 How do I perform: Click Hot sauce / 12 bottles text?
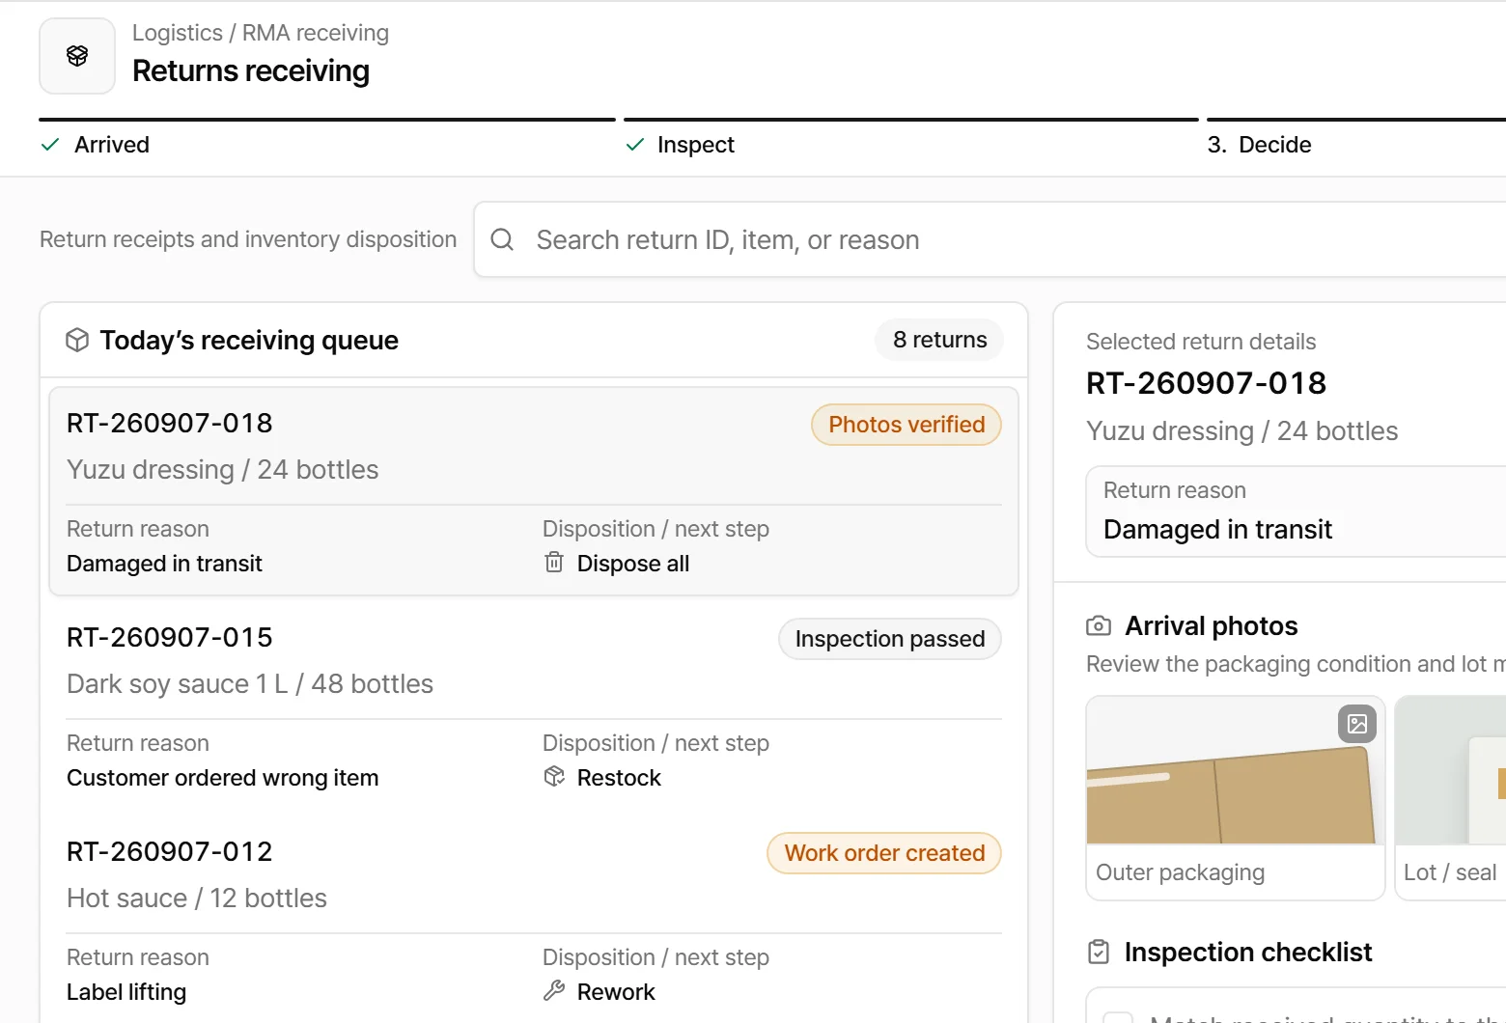pos(197,898)
